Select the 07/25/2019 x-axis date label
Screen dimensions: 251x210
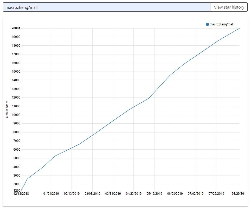click(216, 194)
